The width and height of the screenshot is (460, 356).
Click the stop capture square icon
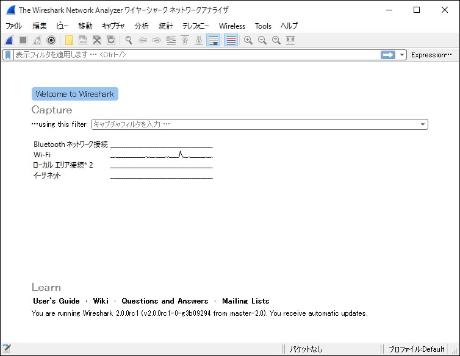(x=23, y=40)
